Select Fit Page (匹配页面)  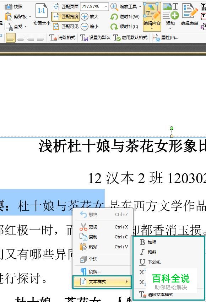click(66, 7)
